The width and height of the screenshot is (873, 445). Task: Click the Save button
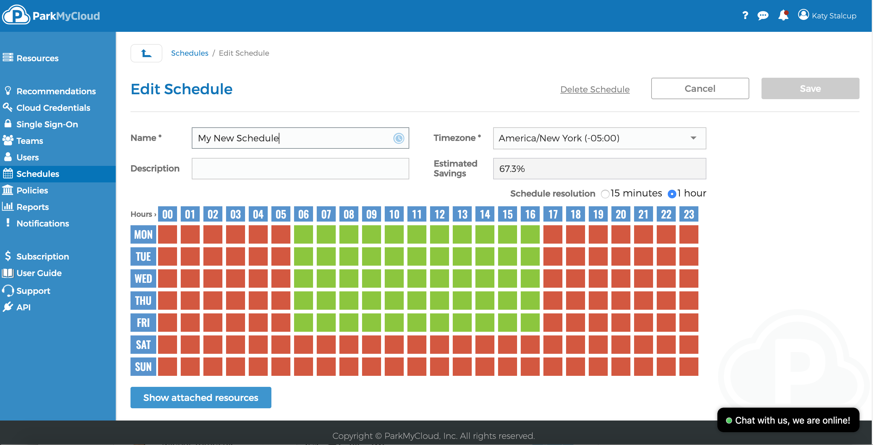pyautogui.click(x=810, y=88)
